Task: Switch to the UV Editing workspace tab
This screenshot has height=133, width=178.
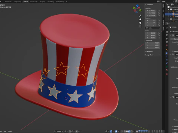Action: pos(51,2)
